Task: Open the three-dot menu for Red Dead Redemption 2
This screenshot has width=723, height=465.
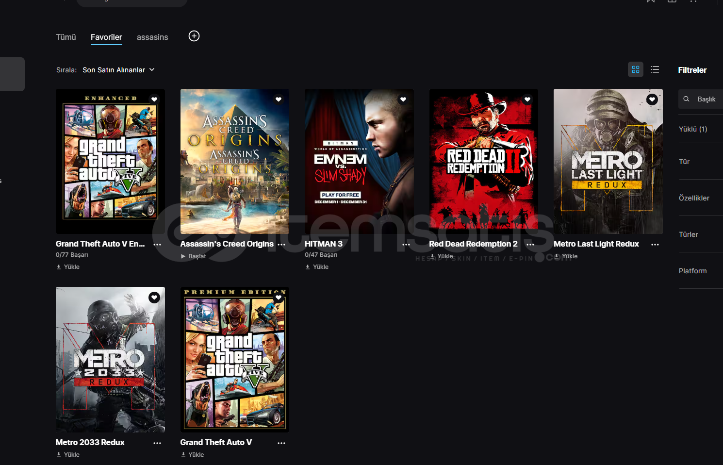Action: [530, 245]
